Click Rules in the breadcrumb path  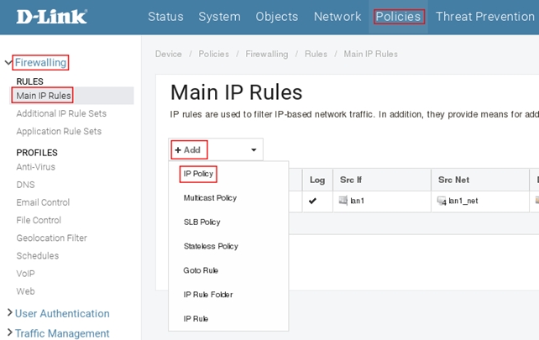click(316, 54)
